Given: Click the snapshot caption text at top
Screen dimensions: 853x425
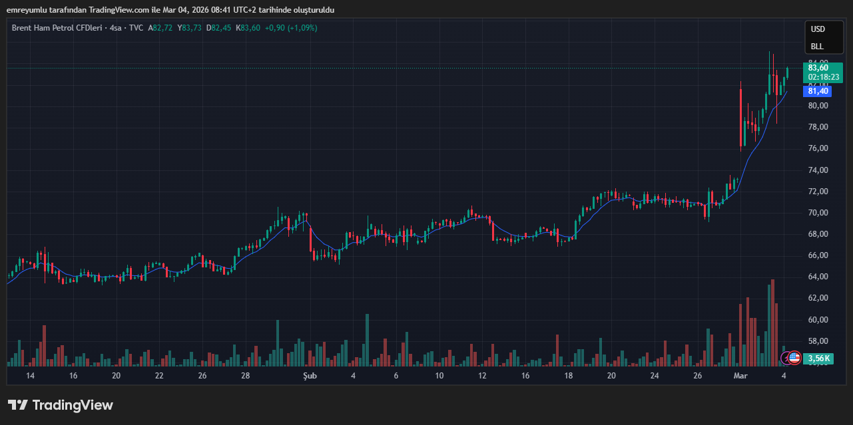Looking at the screenshot, I should [x=170, y=10].
